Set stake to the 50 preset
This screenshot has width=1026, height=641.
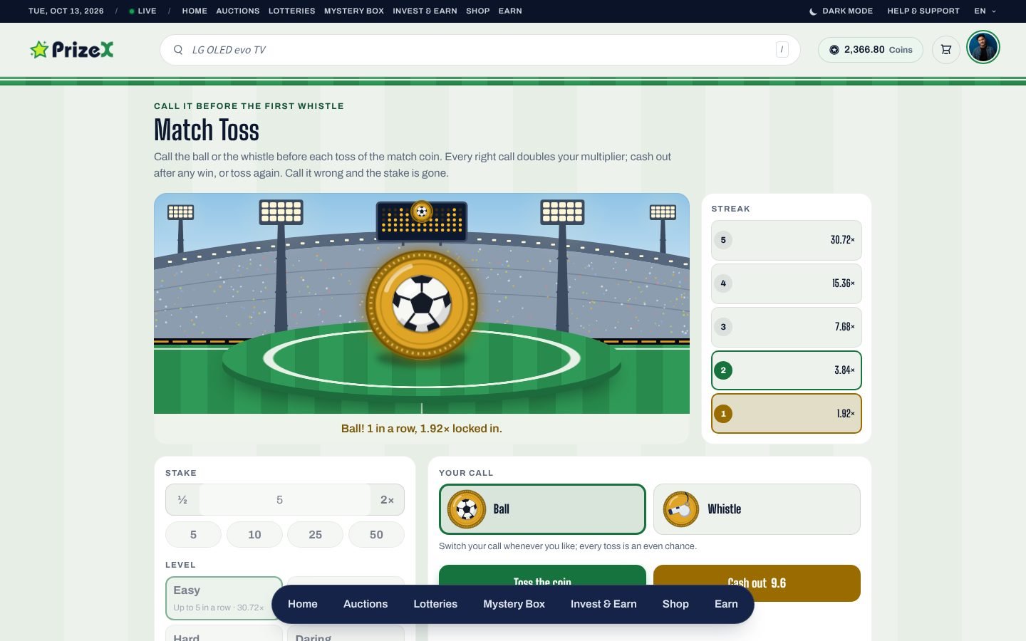pos(376,535)
